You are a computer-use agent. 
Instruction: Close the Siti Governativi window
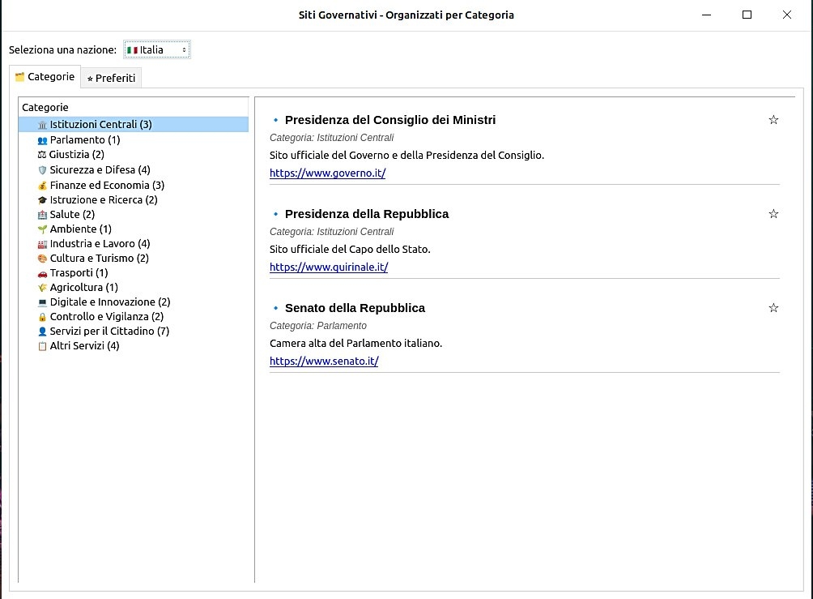787,15
